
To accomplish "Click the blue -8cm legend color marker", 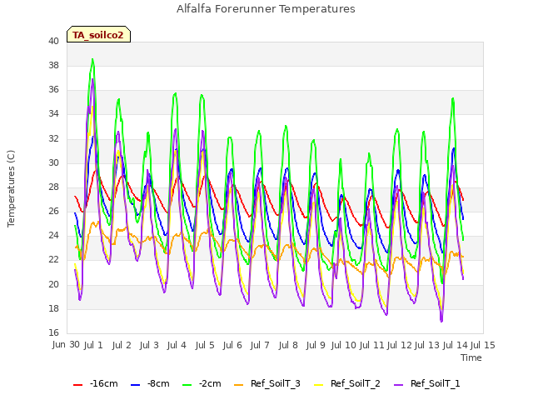I will coord(135,385).
